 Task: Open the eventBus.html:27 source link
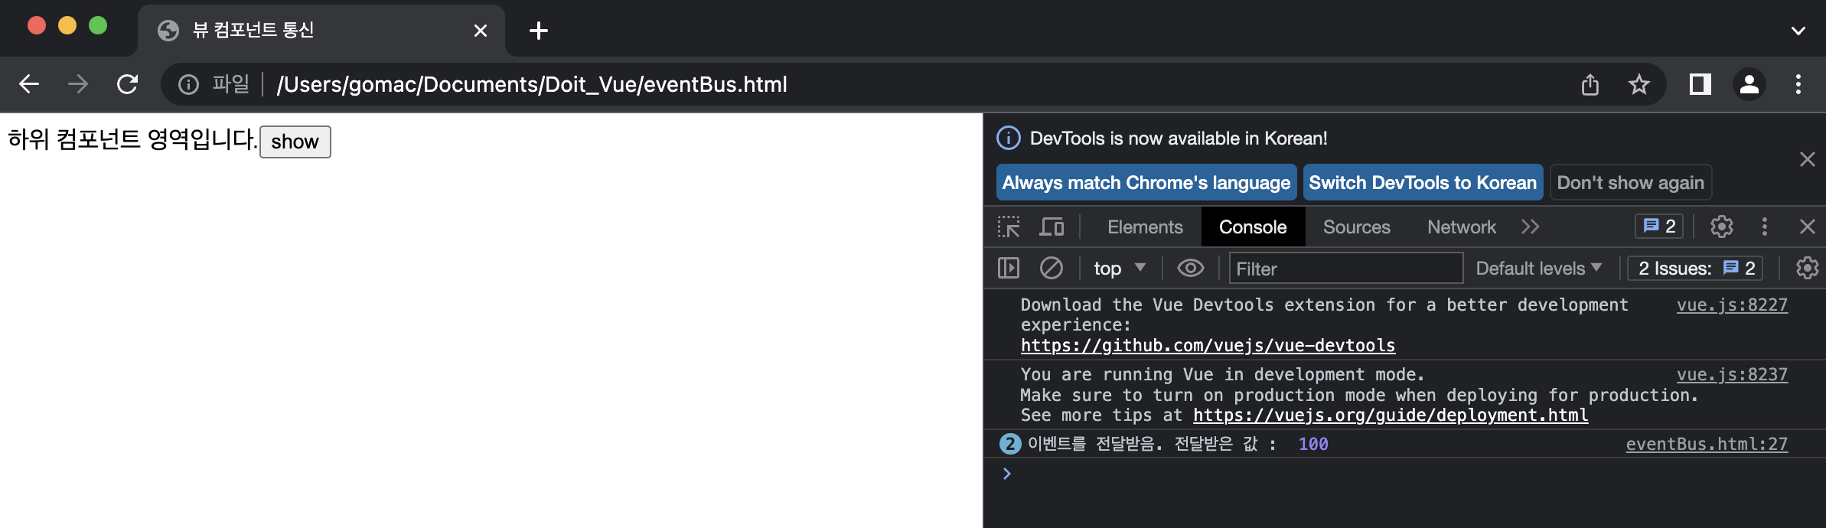[1707, 444]
